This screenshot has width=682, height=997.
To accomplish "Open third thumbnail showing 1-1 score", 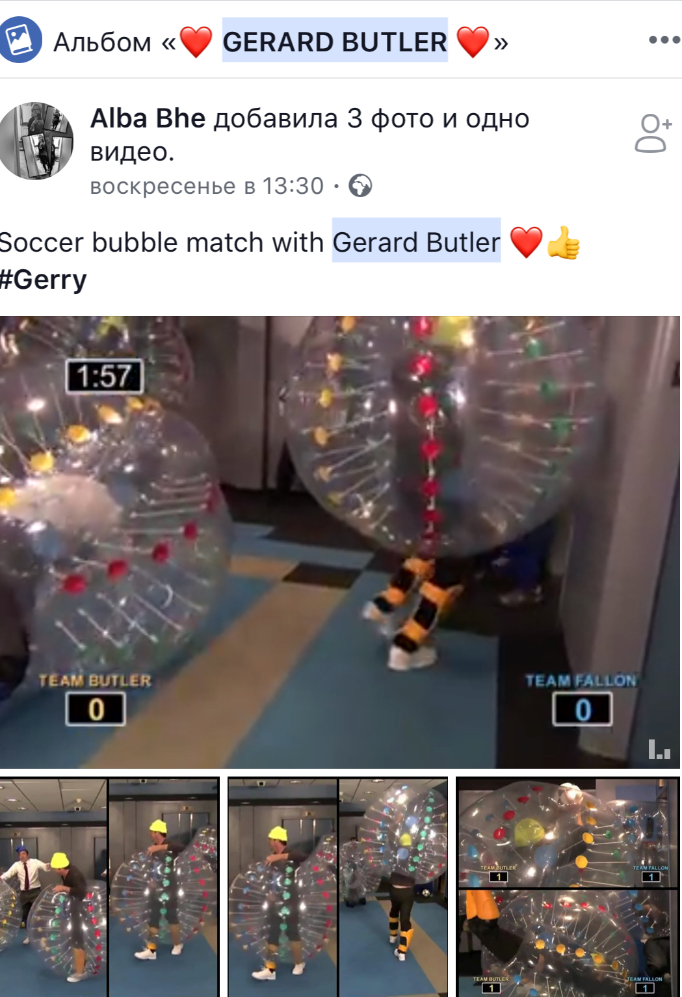I will tap(568, 887).
